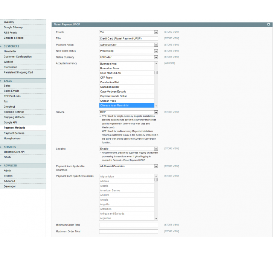Open Google Sitemap configuration tab

tap(23, 27)
